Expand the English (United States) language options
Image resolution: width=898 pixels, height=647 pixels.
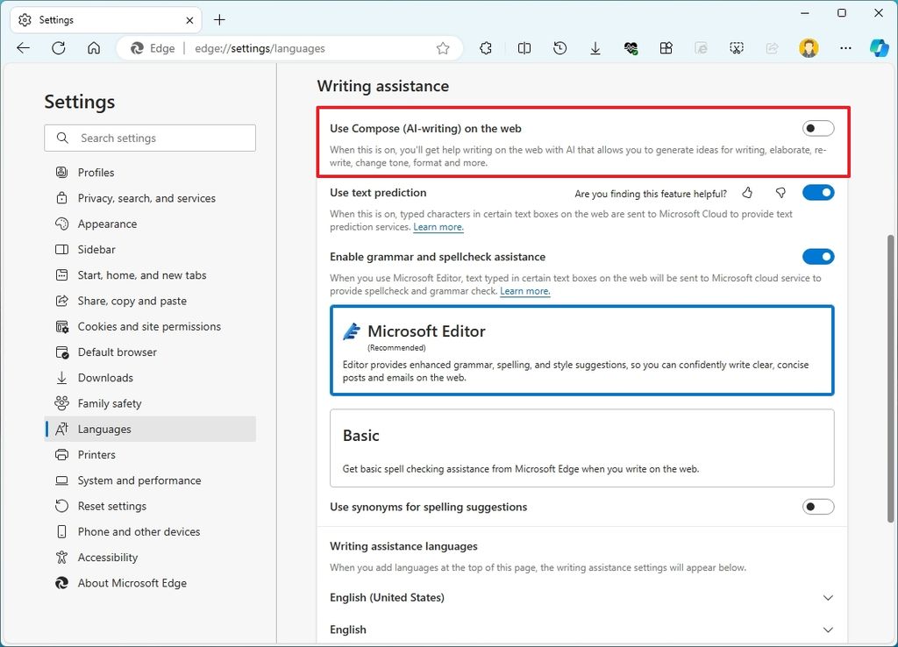point(828,597)
